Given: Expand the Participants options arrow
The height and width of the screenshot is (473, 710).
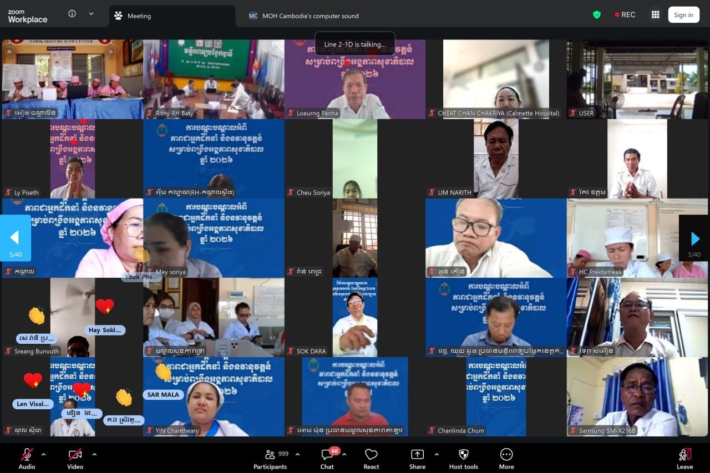Looking at the screenshot, I should 297,454.
